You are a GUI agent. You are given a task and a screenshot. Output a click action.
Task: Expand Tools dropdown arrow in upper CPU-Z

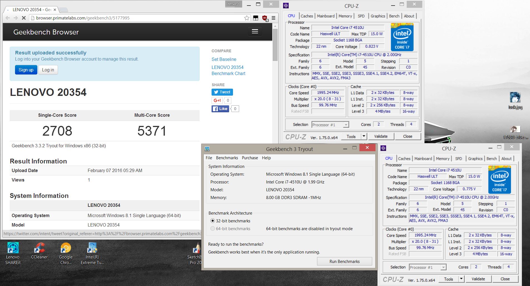pyautogui.click(x=364, y=136)
